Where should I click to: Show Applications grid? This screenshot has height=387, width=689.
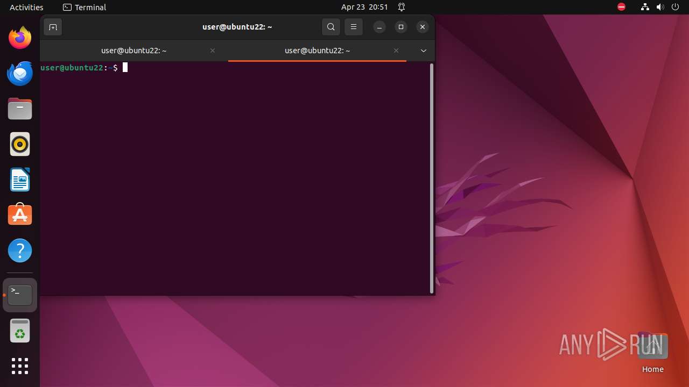(20, 366)
